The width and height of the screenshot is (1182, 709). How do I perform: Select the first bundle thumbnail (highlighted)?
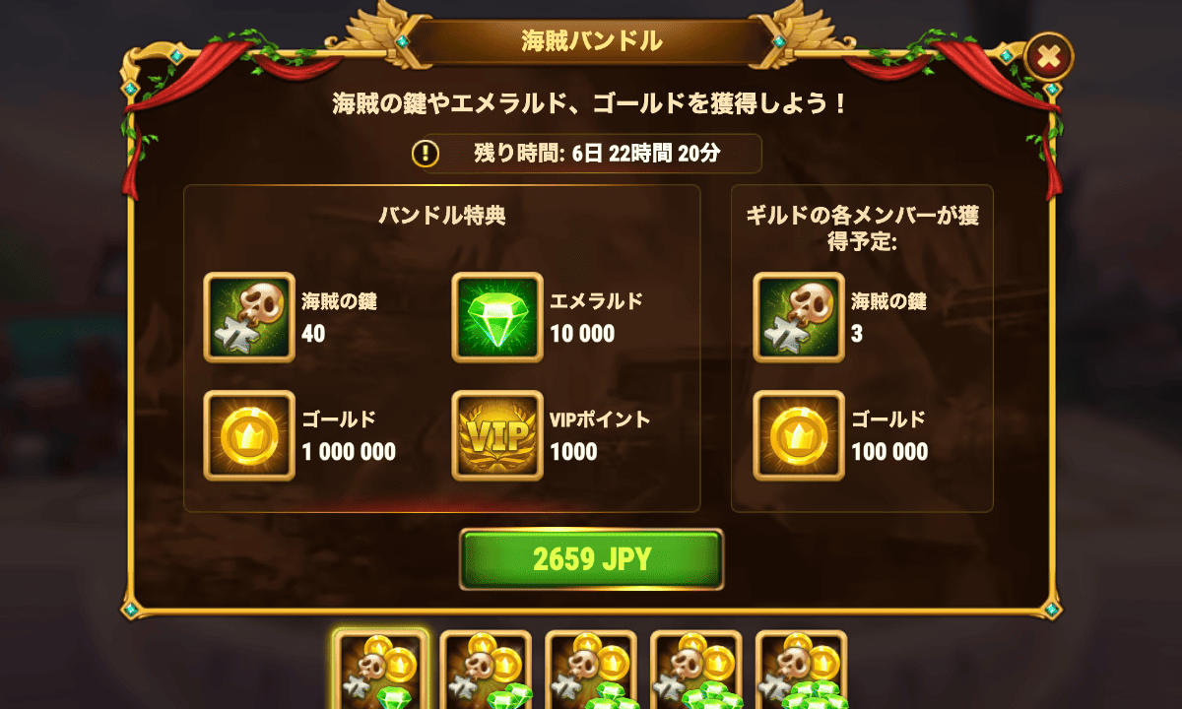click(x=381, y=670)
